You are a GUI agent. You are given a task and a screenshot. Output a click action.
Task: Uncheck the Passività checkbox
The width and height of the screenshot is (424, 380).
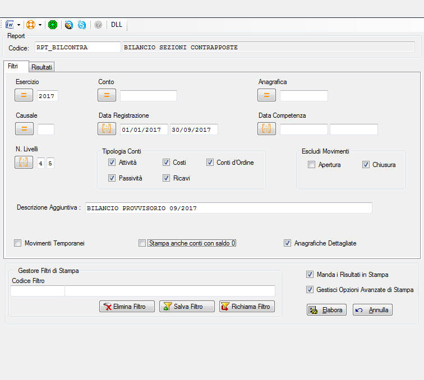click(112, 178)
